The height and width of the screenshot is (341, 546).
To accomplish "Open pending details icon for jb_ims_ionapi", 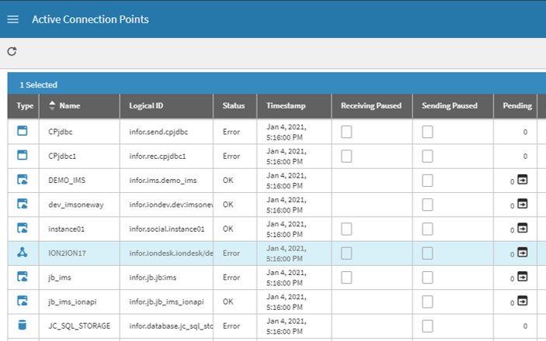I will tap(523, 301).
